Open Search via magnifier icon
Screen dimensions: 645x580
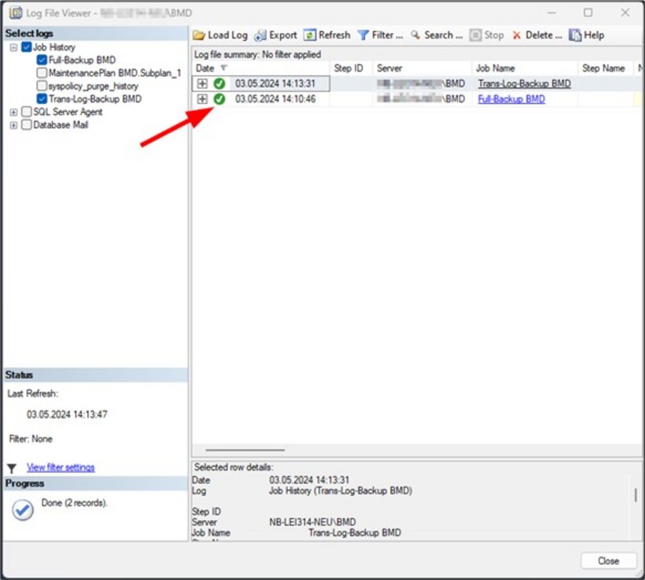pos(415,35)
